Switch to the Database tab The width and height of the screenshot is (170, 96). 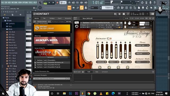pyautogui.click(x=52, y=18)
